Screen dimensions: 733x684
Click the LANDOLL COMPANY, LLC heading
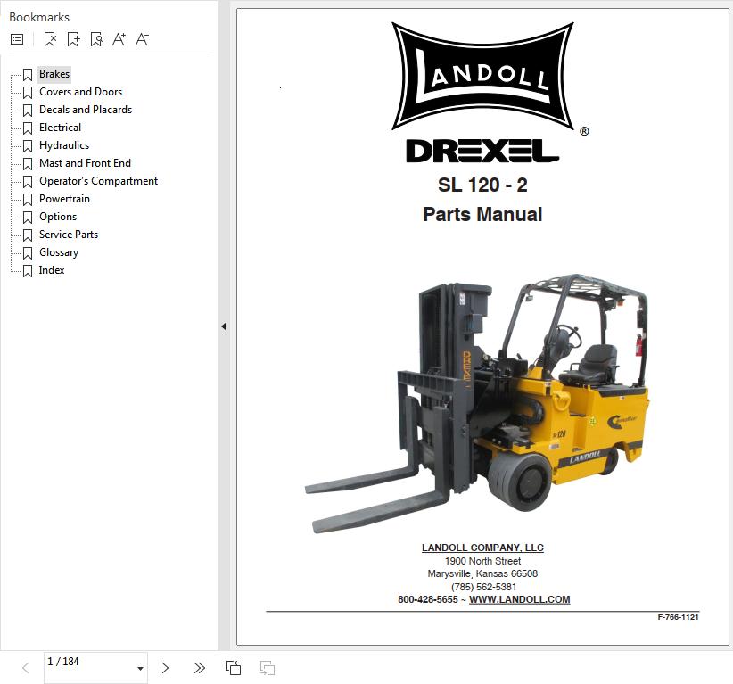pos(482,548)
